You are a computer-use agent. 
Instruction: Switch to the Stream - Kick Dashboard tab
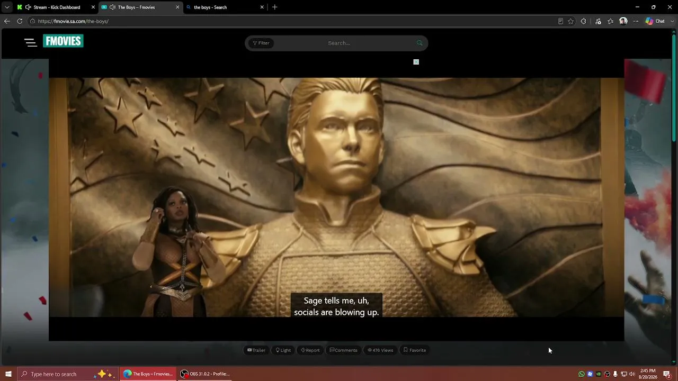[57, 7]
